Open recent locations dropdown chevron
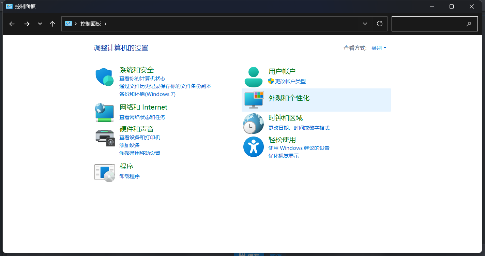485x256 pixels. click(x=40, y=24)
